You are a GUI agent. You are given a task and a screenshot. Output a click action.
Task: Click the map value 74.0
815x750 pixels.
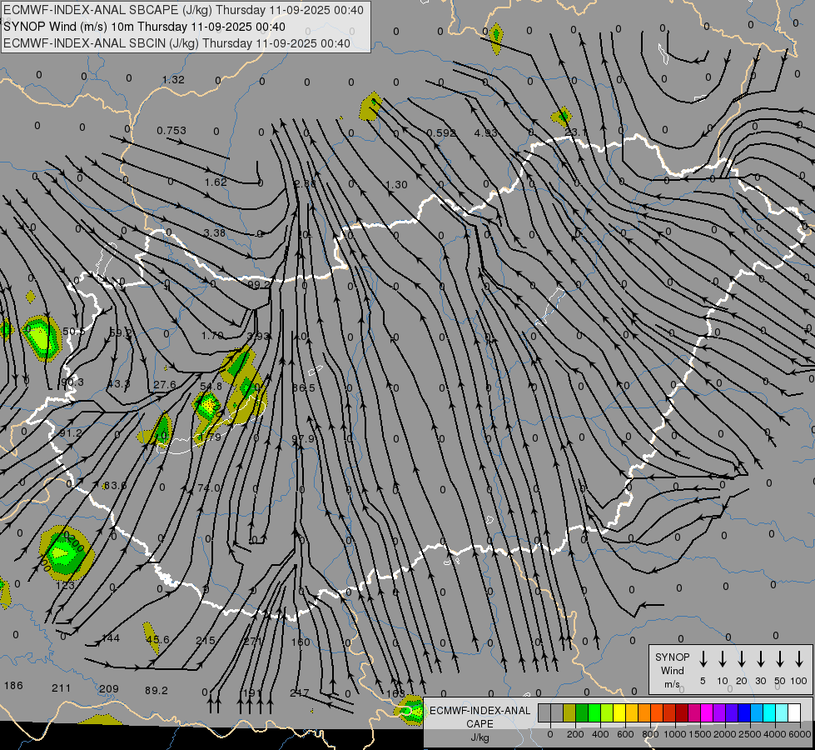coord(209,487)
